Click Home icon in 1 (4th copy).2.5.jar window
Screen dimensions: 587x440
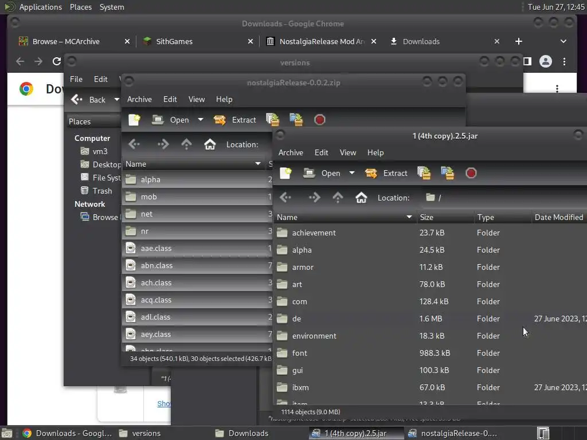pos(361,198)
